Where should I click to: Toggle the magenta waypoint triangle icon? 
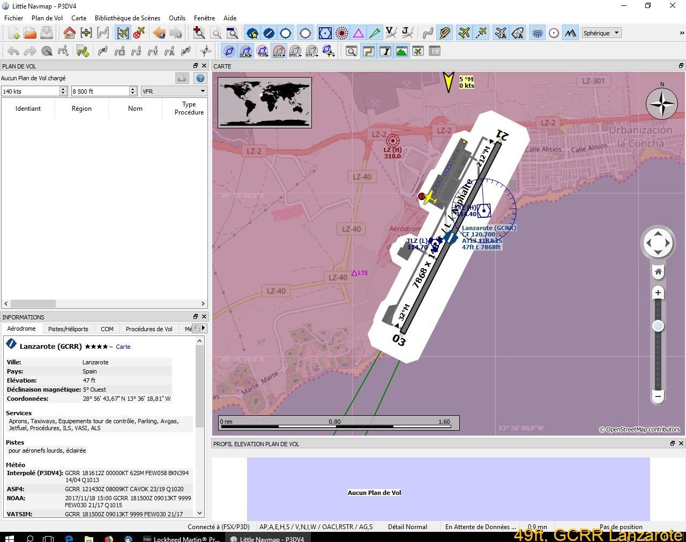[358, 33]
